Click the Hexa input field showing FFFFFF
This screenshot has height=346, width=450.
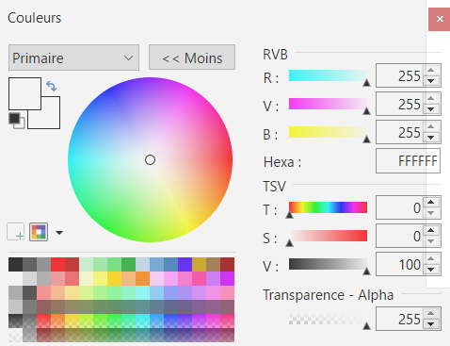[408, 161]
